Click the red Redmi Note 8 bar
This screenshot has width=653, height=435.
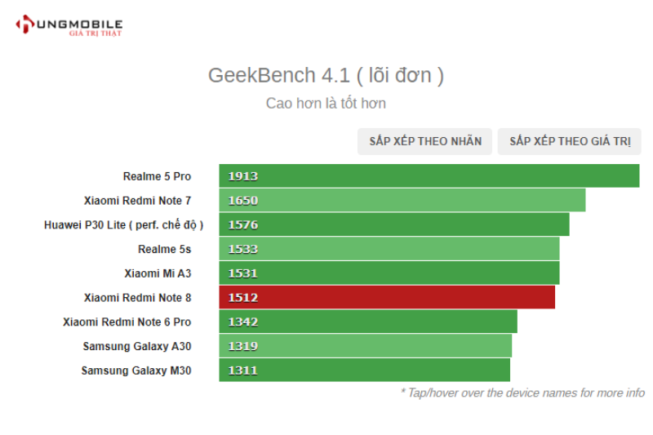(x=387, y=298)
